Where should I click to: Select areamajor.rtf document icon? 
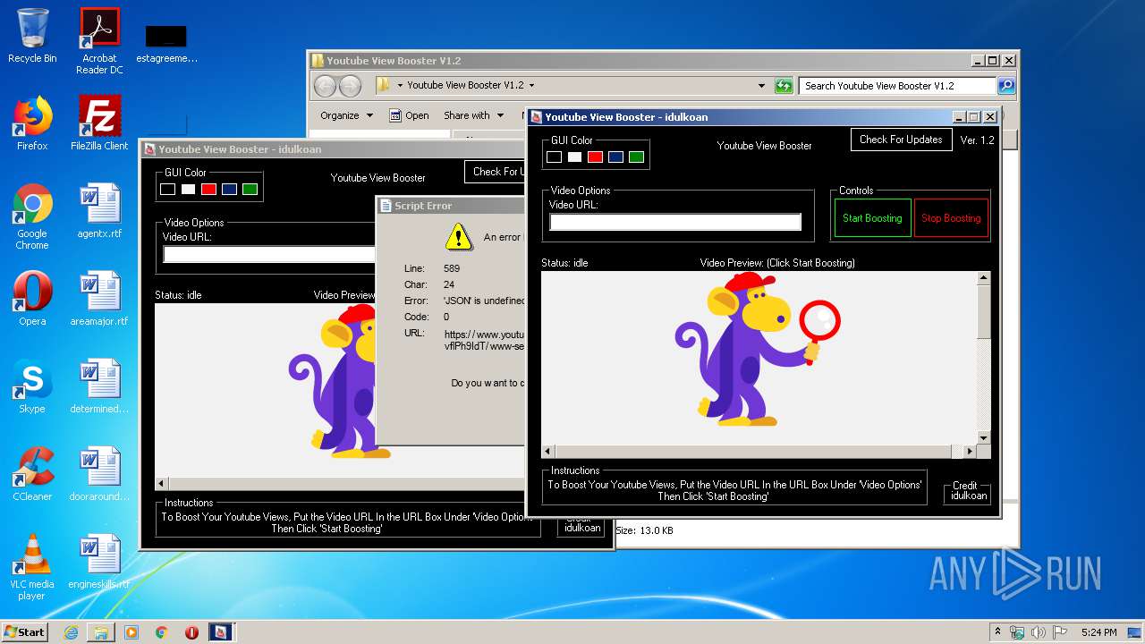pos(99,299)
